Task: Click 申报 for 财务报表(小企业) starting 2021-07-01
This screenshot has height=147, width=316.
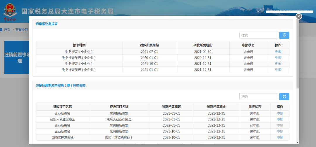Action: 278,52
